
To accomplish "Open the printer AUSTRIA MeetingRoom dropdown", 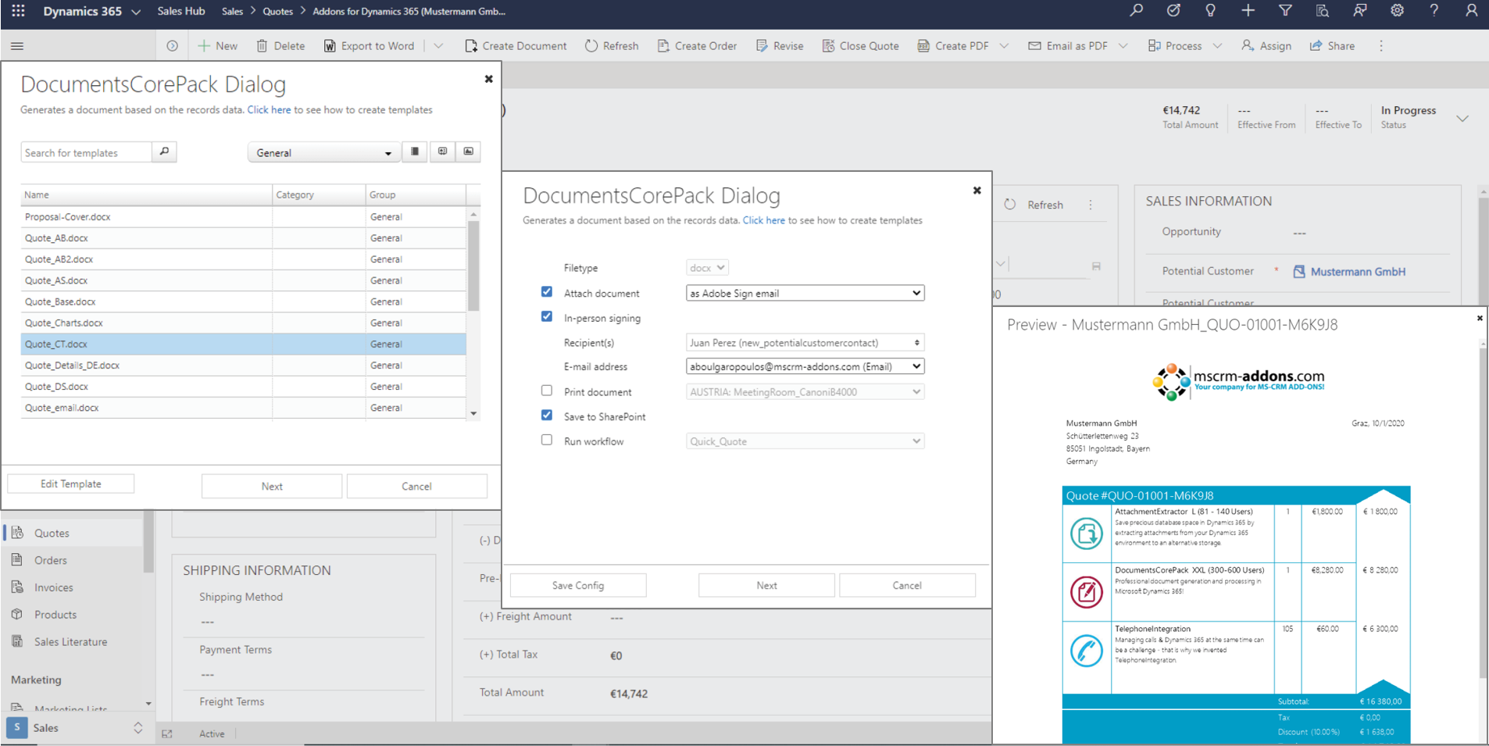I will pos(805,392).
